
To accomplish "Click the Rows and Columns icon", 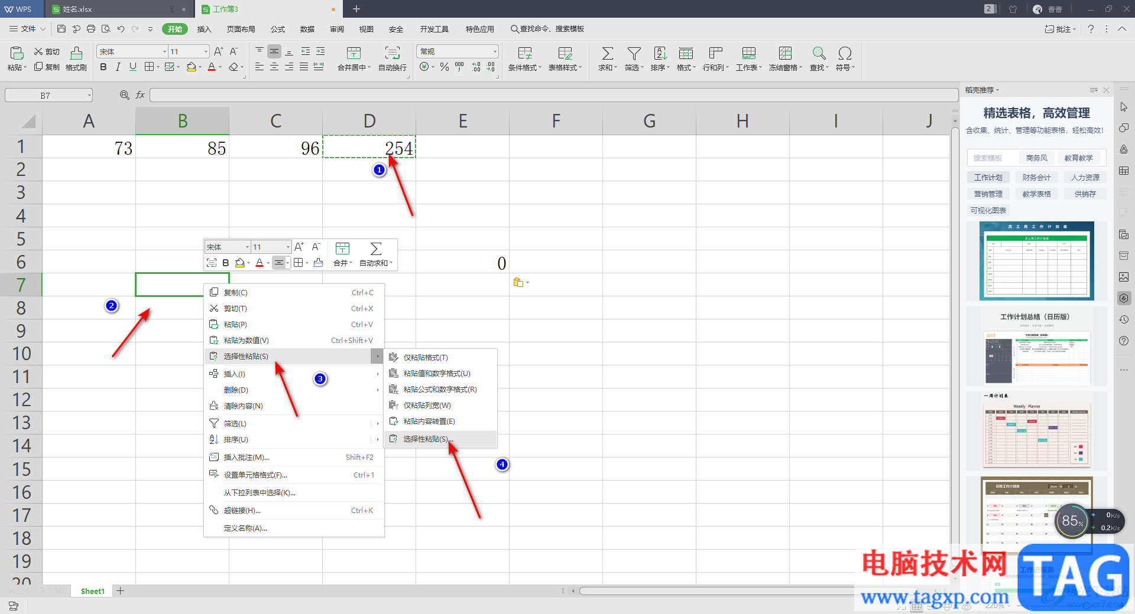I will click(715, 54).
